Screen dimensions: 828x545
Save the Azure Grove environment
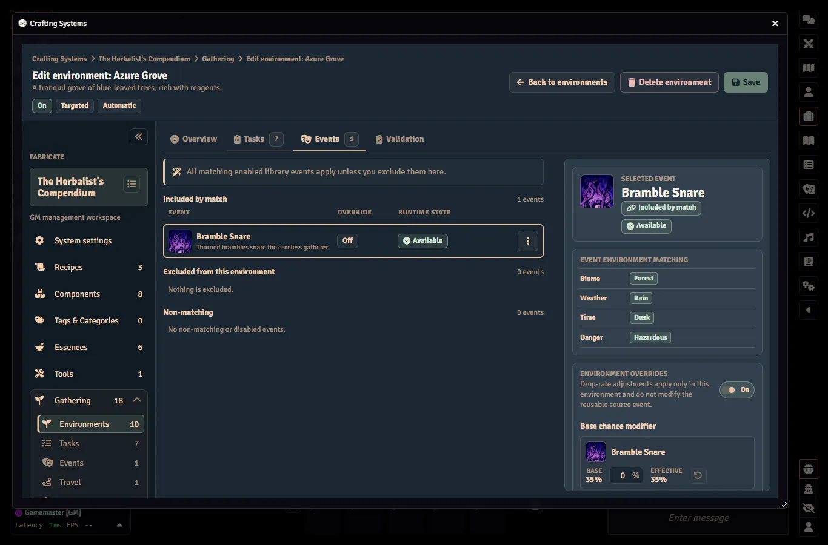pos(746,82)
